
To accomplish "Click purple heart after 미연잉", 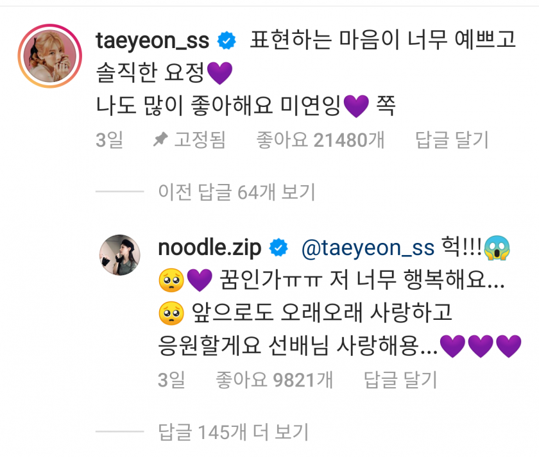I will 356,106.
